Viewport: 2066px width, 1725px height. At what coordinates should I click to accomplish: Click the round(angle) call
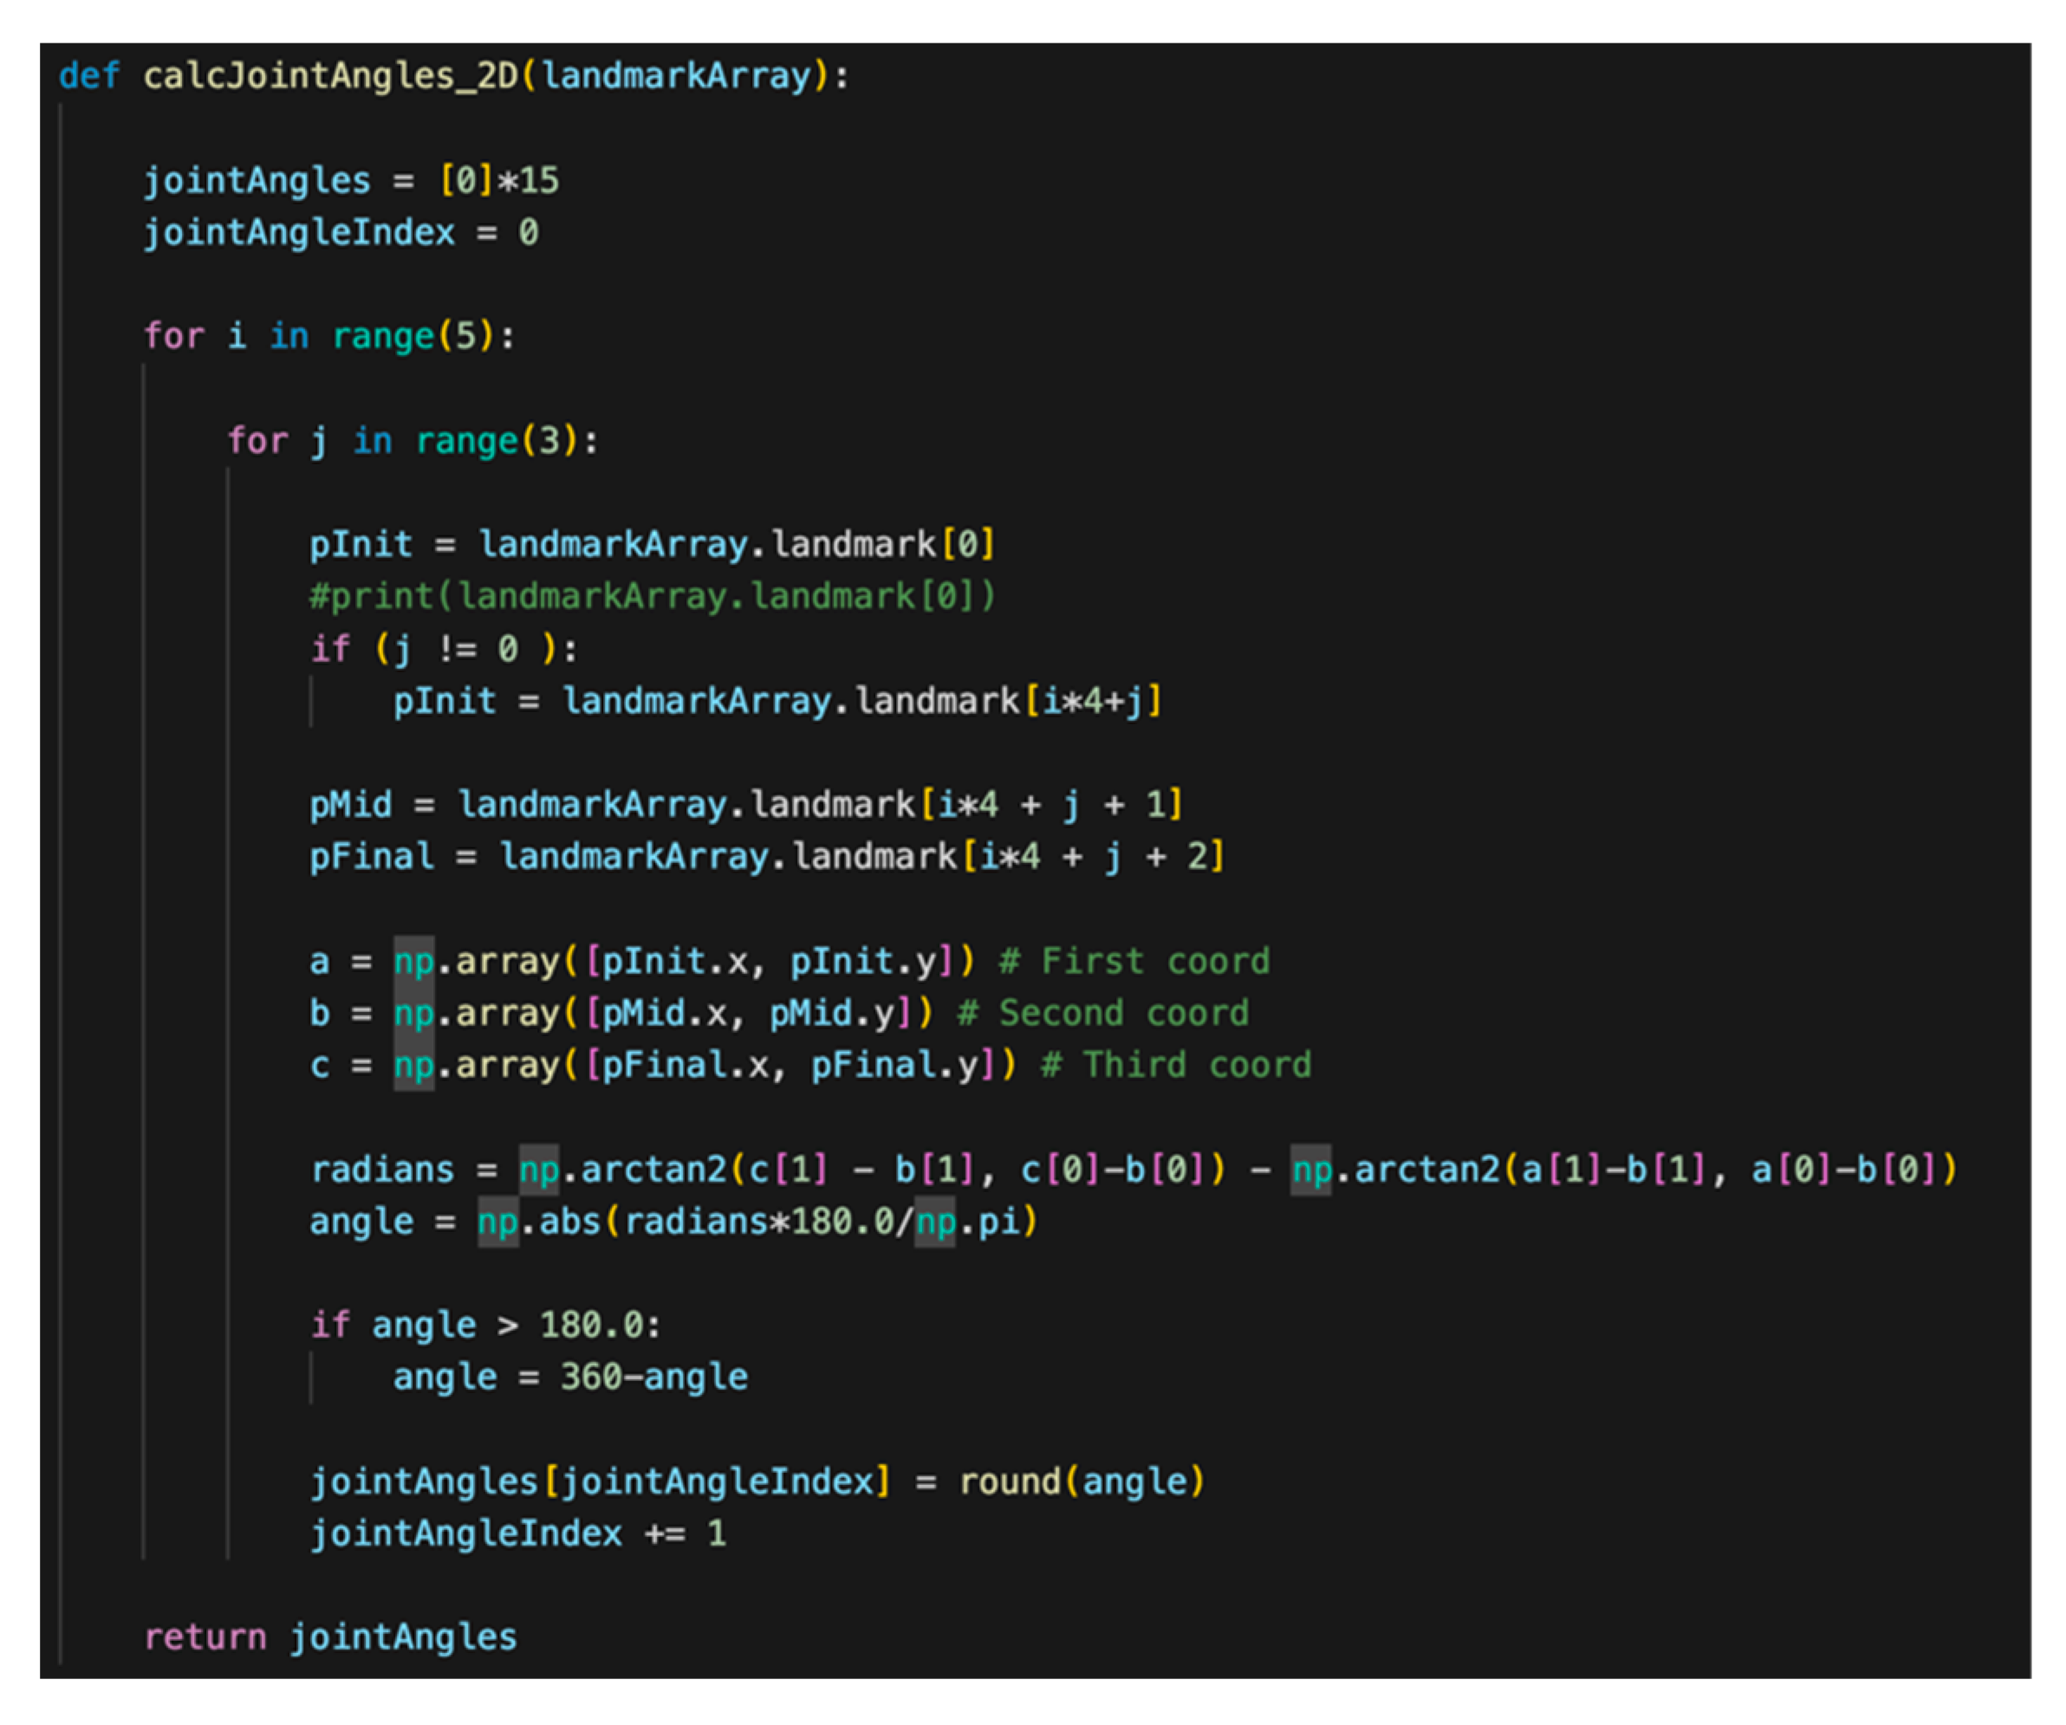tap(1082, 1481)
